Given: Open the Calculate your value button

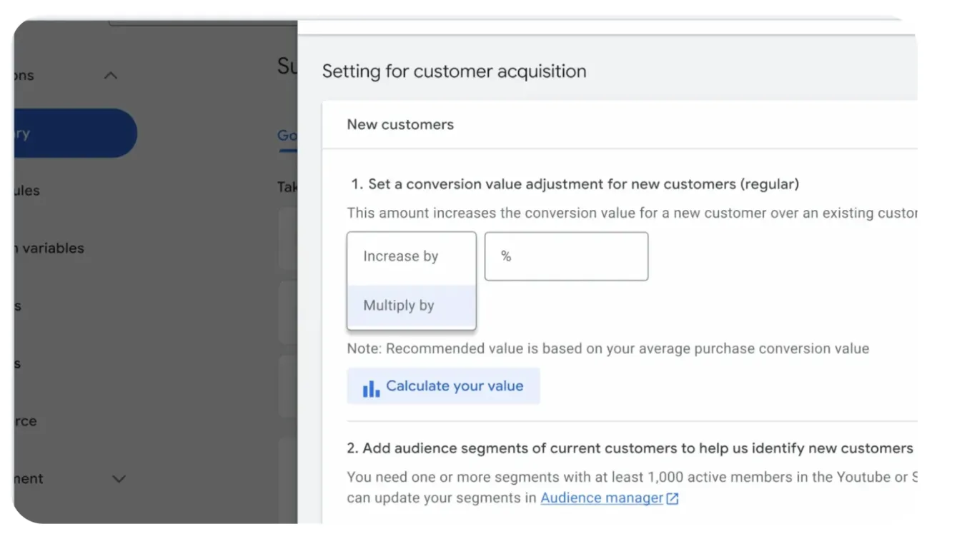Looking at the screenshot, I should [443, 386].
